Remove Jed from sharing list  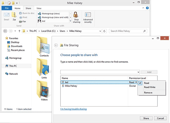[148, 92]
